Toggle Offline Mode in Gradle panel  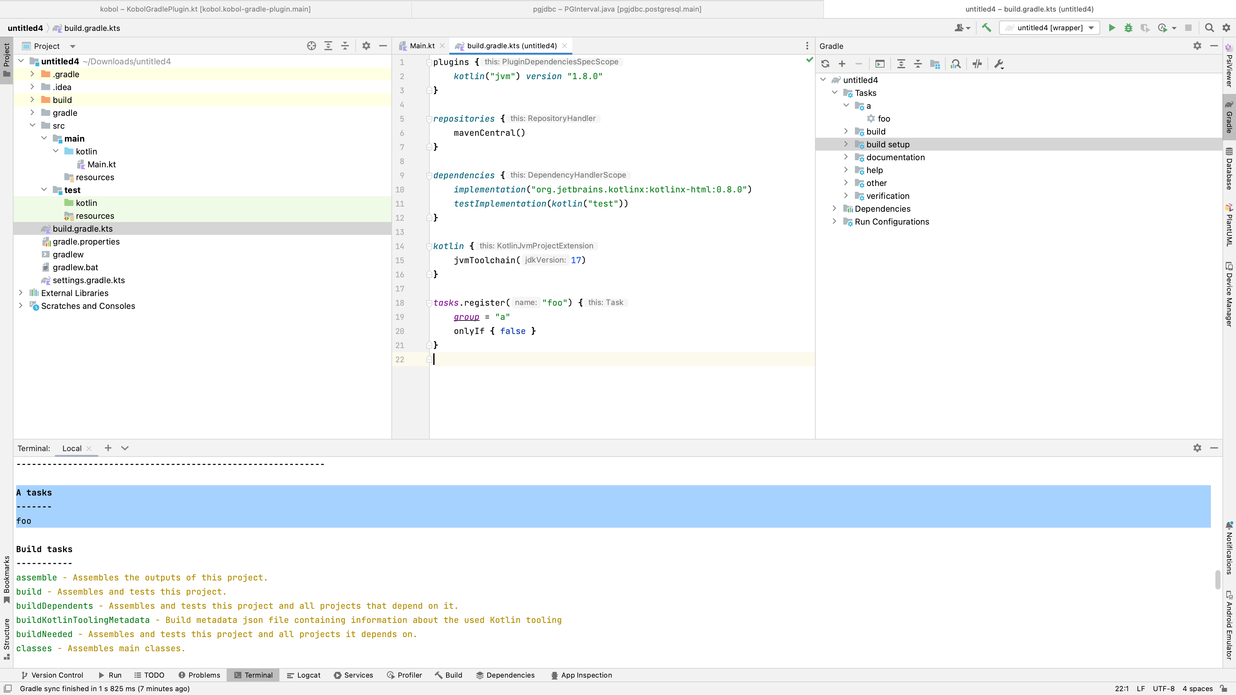(977, 64)
